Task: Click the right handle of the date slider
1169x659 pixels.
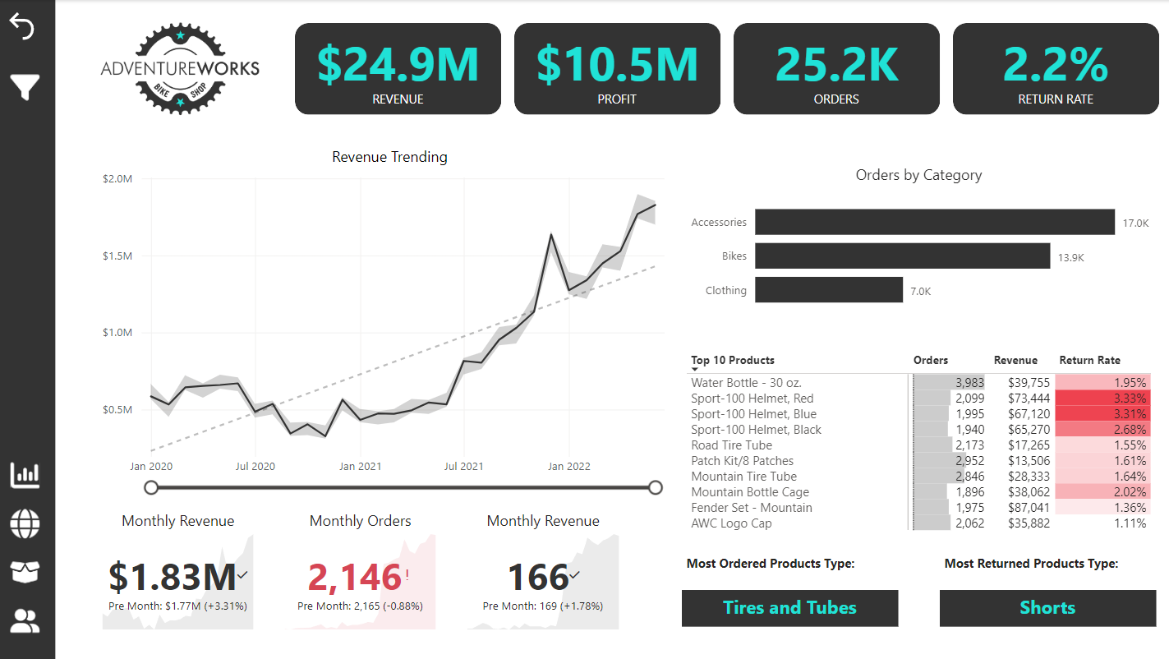Action: pyautogui.click(x=655, y=488)
